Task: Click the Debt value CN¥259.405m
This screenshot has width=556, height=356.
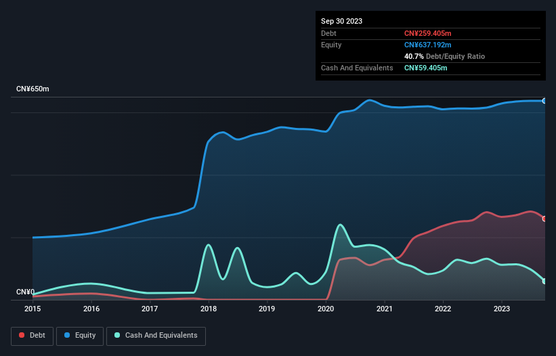Action: 427,33
